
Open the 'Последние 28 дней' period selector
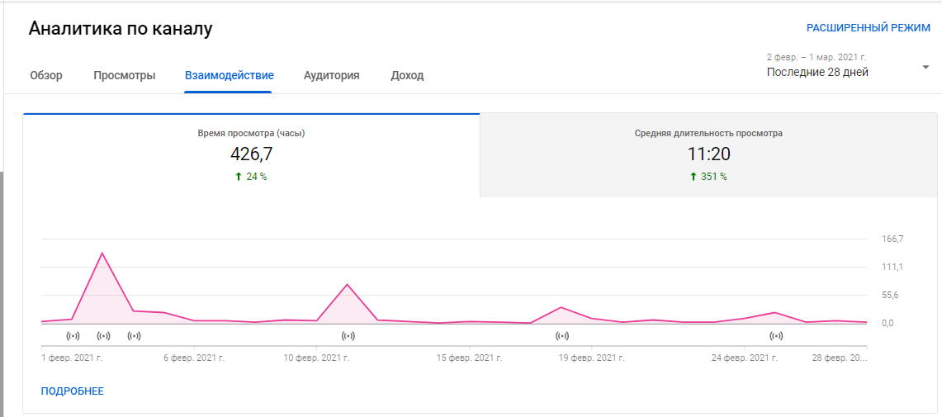click(817, 72)
